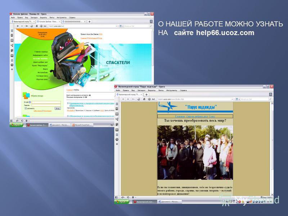The width and height of the screenshot is (288, 216).
Task: Click the E-mail input field
Action: point(46,102)
